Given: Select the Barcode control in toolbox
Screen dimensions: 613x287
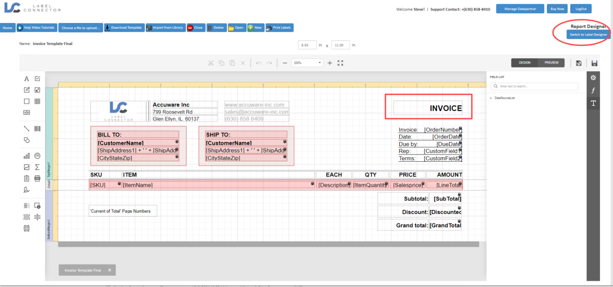Looking at the screenshot, I should [x=37, y=129].
